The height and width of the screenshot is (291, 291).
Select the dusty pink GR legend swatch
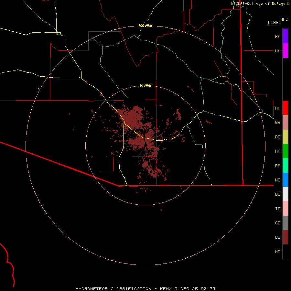(286, 123)
